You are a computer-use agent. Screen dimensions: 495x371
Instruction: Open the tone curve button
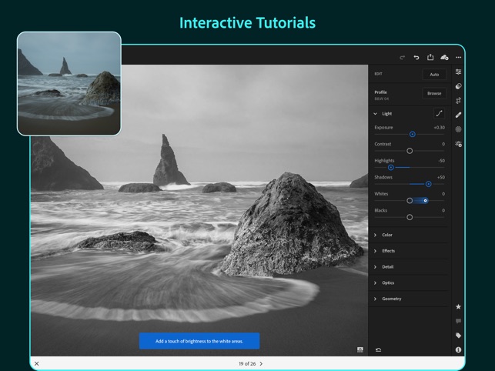pos(440,113)
